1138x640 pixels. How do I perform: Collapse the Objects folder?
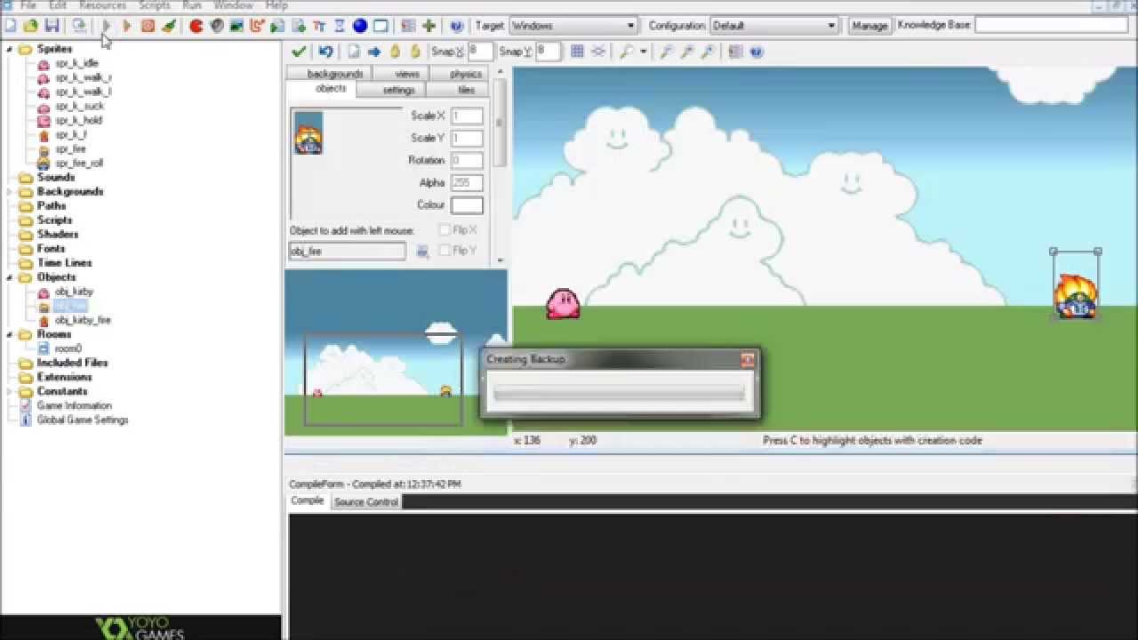tap(10, 277)
